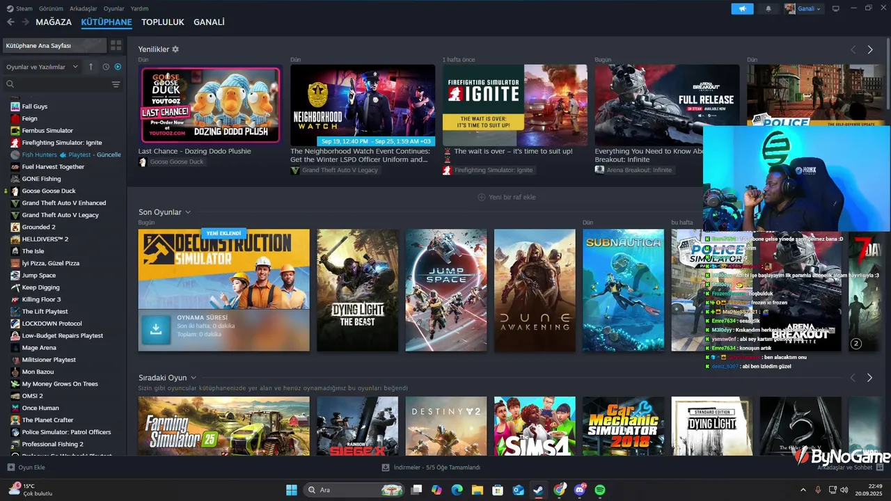This screenshot has width=891, height=501.
Task: Open collections grid view icon
Action: pos(116,45)
